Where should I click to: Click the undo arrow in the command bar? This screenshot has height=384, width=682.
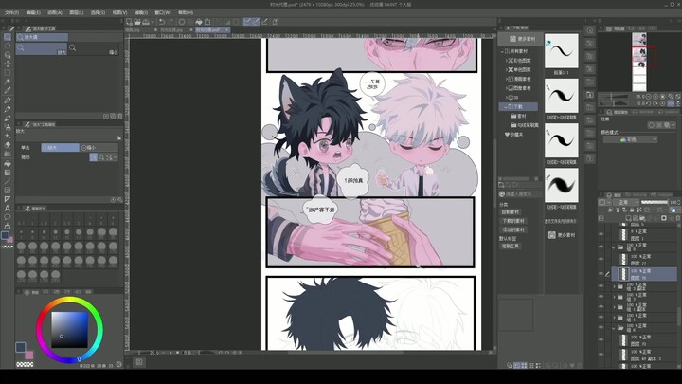162,21
